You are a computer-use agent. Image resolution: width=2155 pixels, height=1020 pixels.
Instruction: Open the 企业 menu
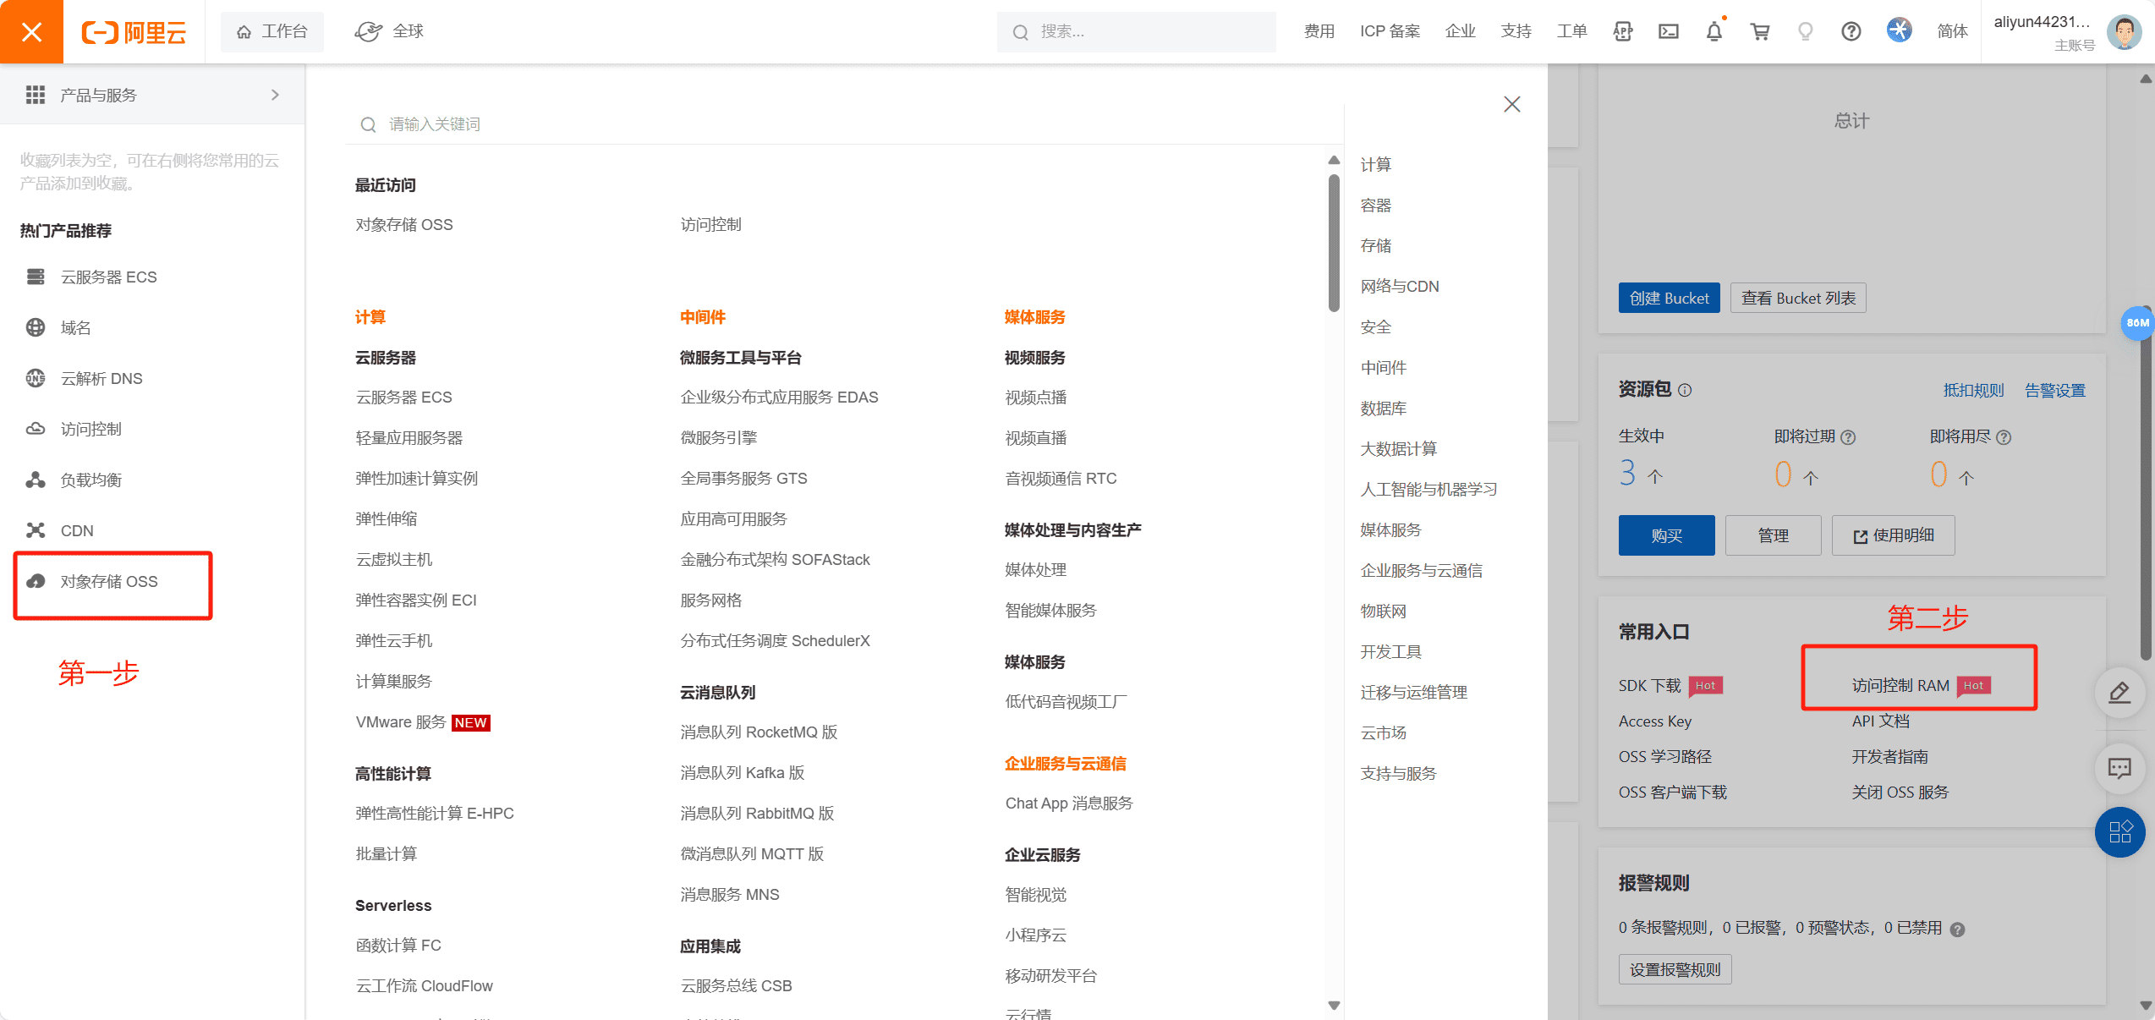point(1460,31)
